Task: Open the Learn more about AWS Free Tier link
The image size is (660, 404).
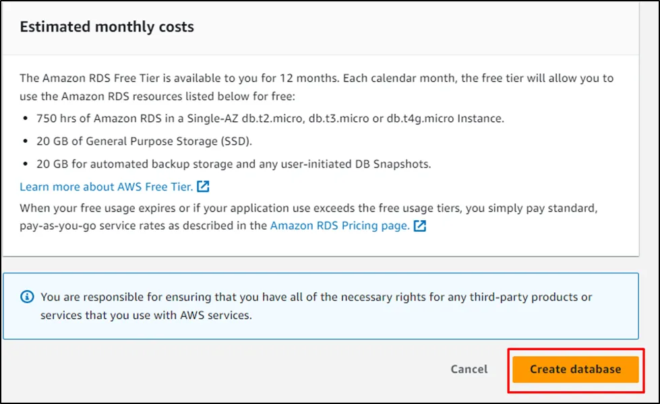Action: [106, 187]
